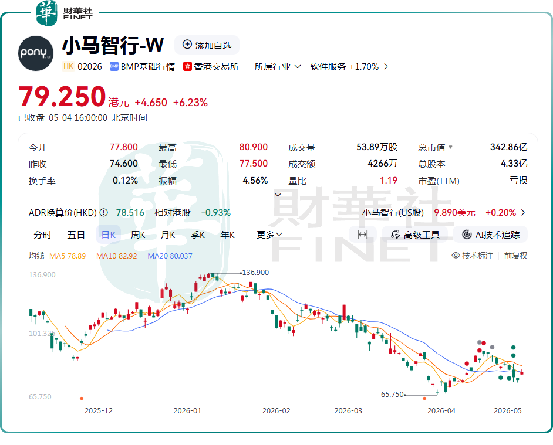This screenshot has height=445, width=553.
Task: Click the 换手率 0.12% value
Action: 125,181
